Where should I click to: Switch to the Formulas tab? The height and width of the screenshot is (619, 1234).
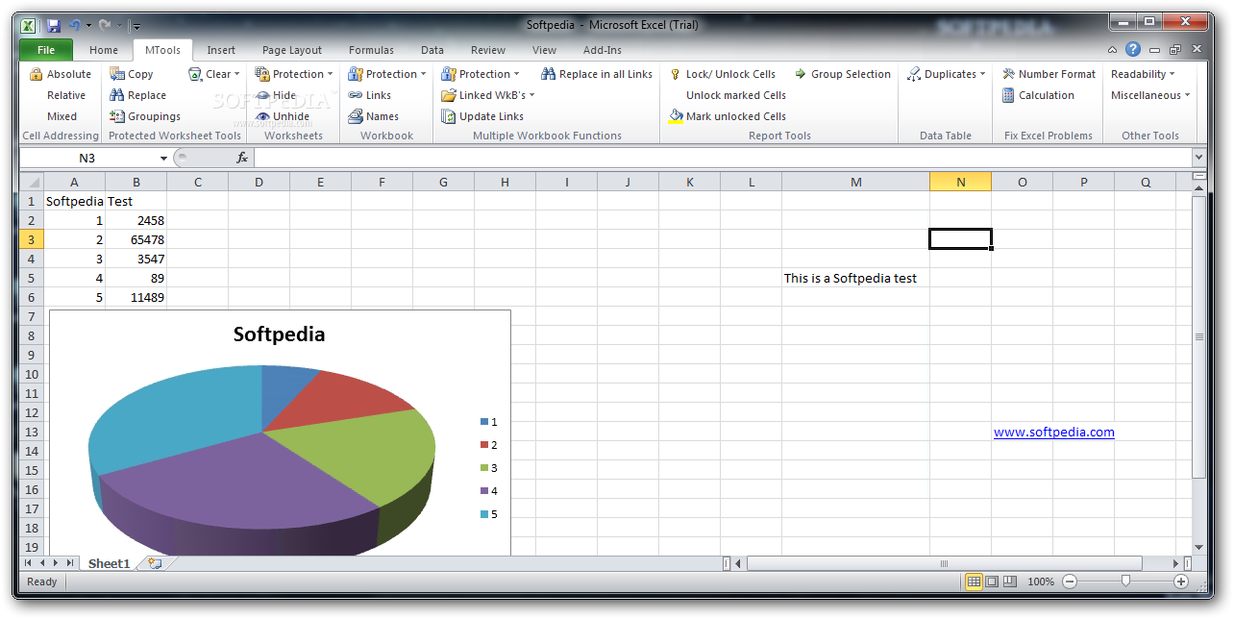(x=371, y=50)
